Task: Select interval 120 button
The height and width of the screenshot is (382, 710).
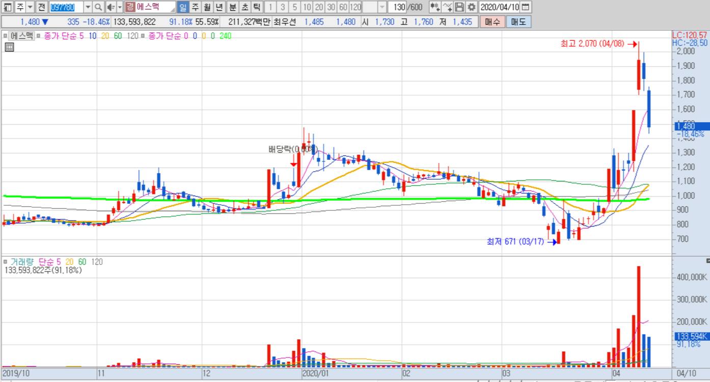Action: tap(356, 7)
